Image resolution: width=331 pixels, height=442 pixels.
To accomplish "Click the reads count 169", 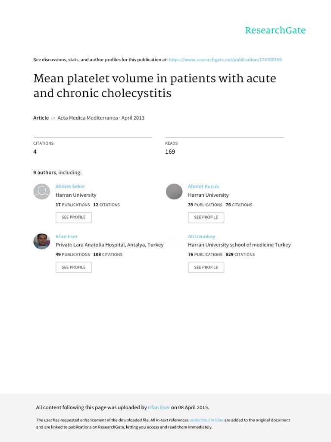I will pos(170,152).
